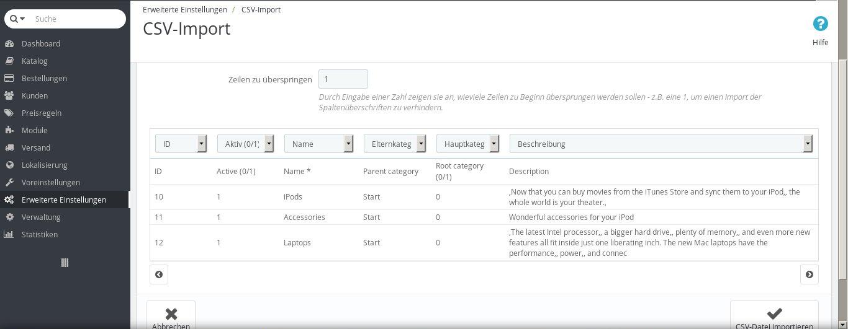The width and height of the screenshot is (848, 329).
Task: Open the Aktiv (0/1) column dropdown
Action: tap(246, 144)
